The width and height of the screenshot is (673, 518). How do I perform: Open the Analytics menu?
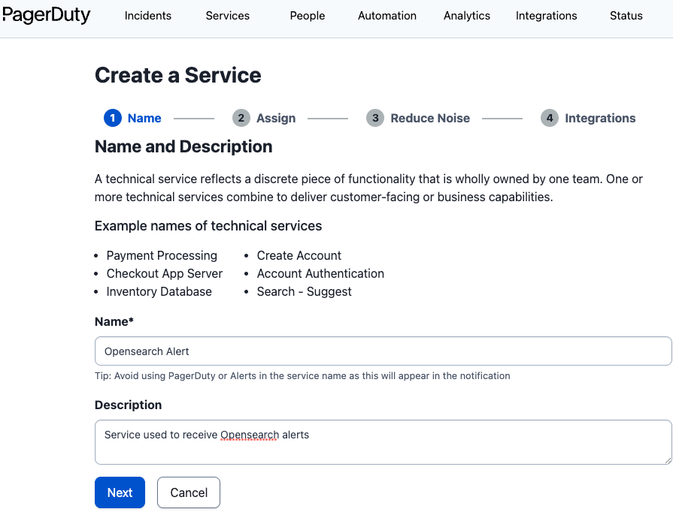pyautogui.click(x=466, y=16)
